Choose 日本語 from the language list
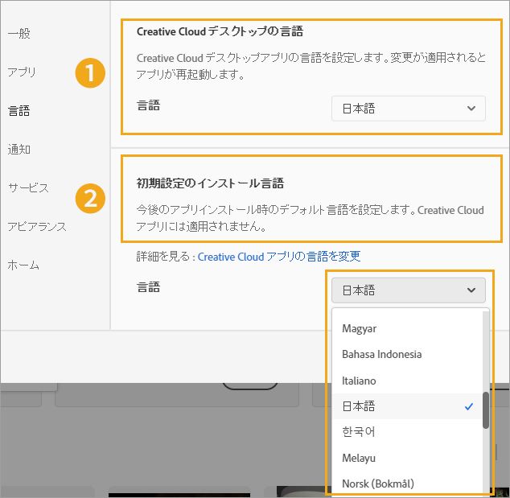The height and width of the screenshot is (498, 510). click(407, 406)
